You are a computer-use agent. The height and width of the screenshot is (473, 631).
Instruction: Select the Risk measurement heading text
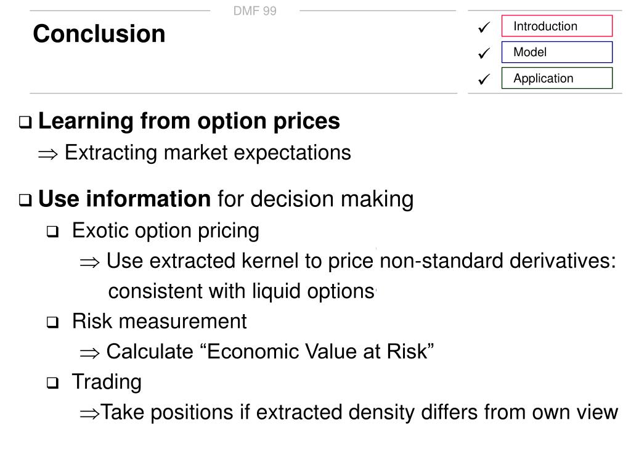click(160, 321)
